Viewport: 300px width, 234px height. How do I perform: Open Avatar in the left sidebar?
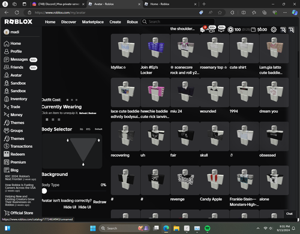13,75
